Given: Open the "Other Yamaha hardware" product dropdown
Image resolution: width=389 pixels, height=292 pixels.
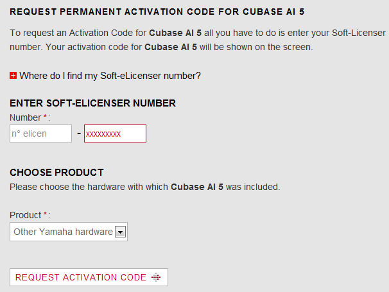Looking at the screenshot, I should tap(63, 232).
